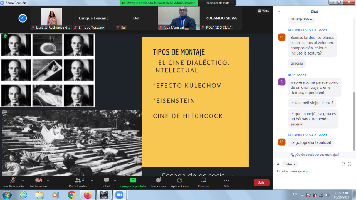The height and width of the screenshot is (200, 356).
Task: Click the green encryption shield icon
Action: point(5,36)
